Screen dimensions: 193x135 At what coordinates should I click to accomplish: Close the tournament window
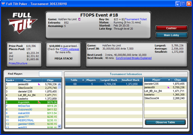pyautogui.click(x=189, y=4)
